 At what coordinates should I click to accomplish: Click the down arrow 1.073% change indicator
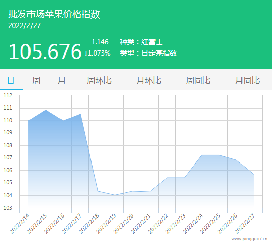point(98,53)
